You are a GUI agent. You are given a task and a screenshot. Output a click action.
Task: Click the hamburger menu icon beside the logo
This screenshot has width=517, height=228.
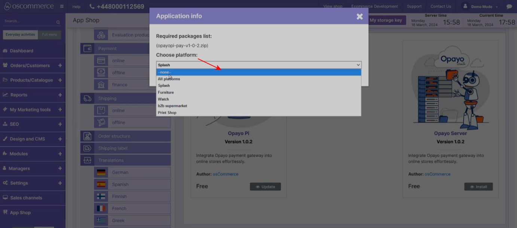[62, 6]
